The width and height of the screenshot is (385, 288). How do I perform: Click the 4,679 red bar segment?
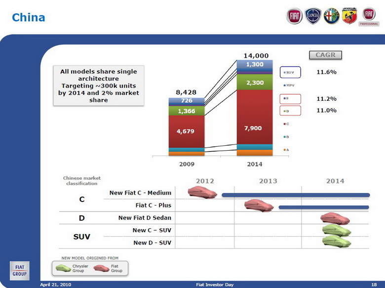pyautogui.click(x=187, y=131)
